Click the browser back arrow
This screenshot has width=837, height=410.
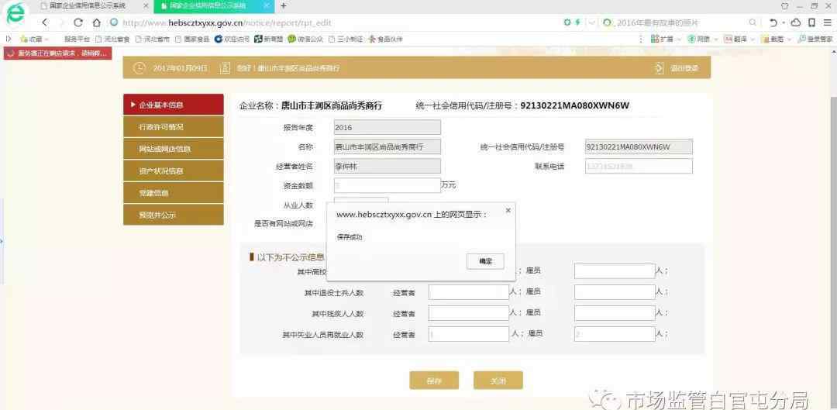(x=44, y=22)
